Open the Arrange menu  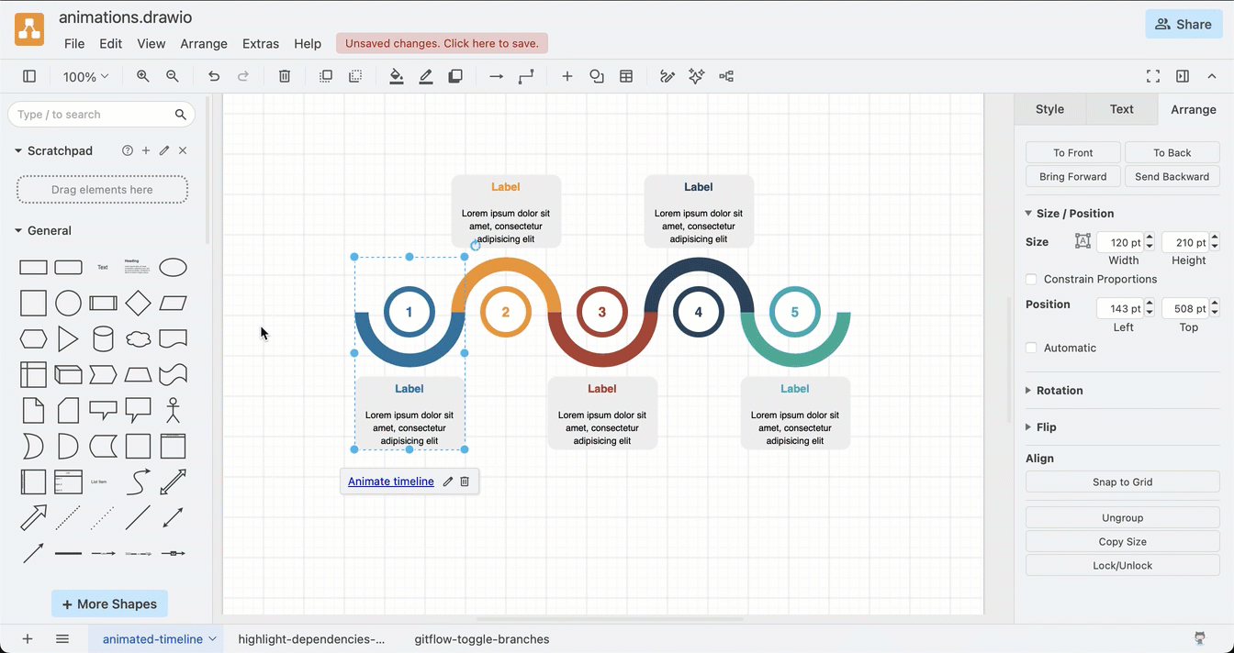point(204,43)
